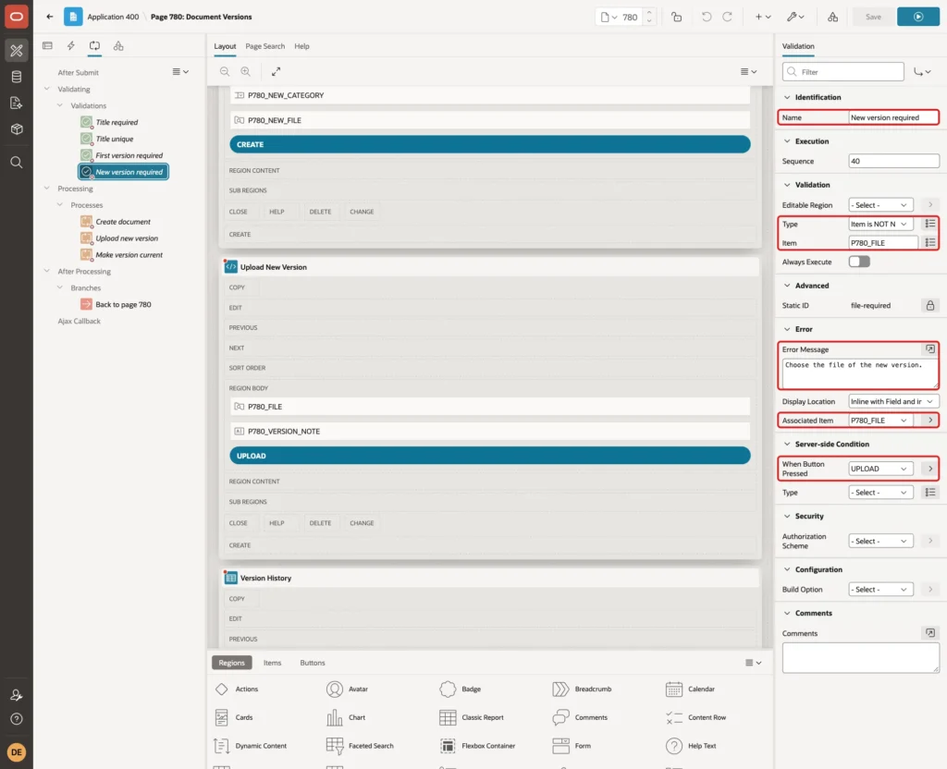Open the Display Location dropdown
This screenshot has height=769, width=947.
coord(893,401)
